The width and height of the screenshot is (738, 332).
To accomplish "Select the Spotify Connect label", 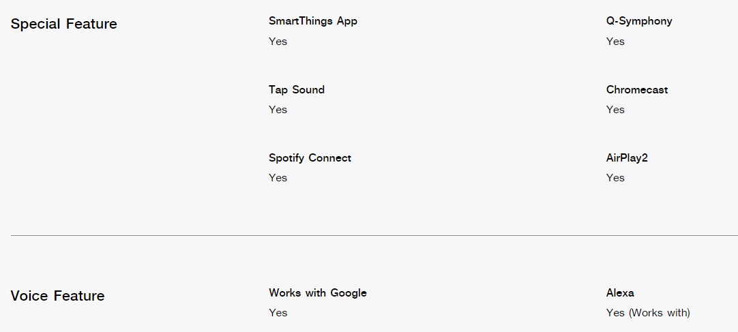I will 310,158.
